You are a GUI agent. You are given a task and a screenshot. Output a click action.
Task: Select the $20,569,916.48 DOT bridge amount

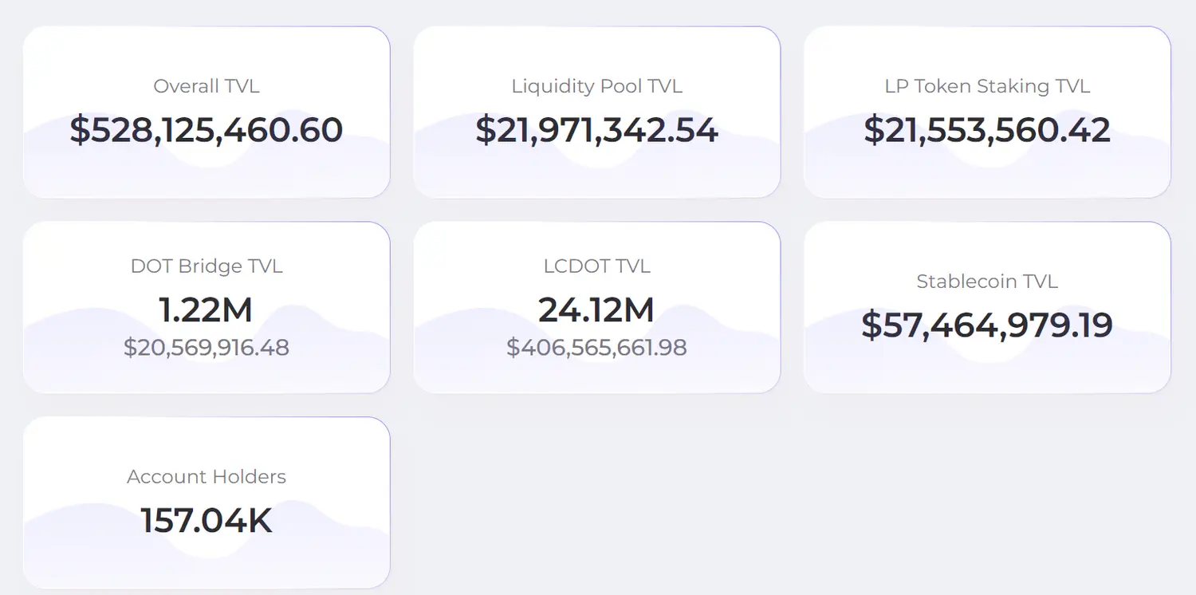click(x=207, y=348)
